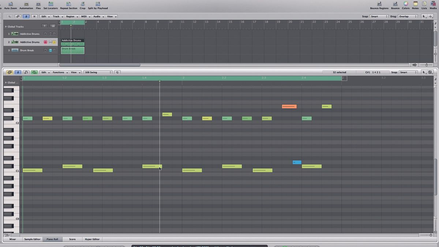Screen dimensions: 439x247
Task: Switch to the Score tab
Action: (x=72, y=239)
